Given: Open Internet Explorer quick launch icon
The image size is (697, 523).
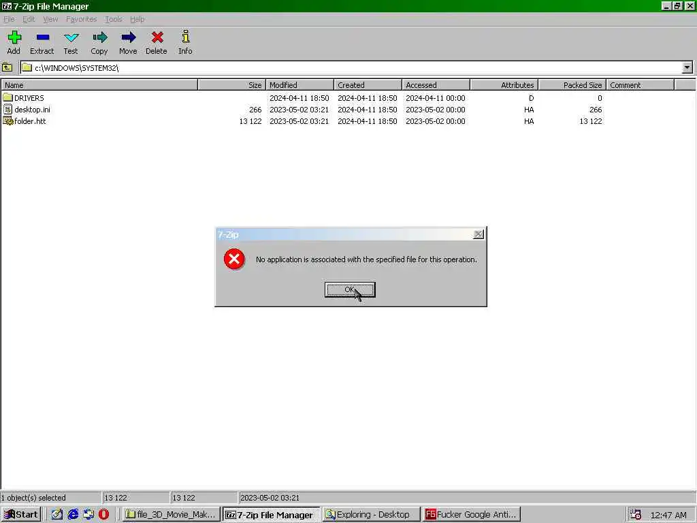Looking at the screenshot, I should tap(73, 515).
